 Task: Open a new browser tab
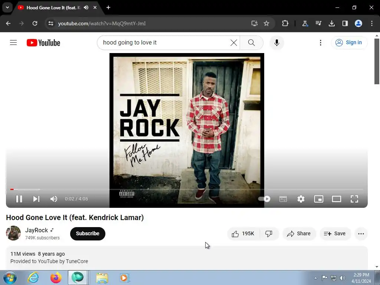108,7
